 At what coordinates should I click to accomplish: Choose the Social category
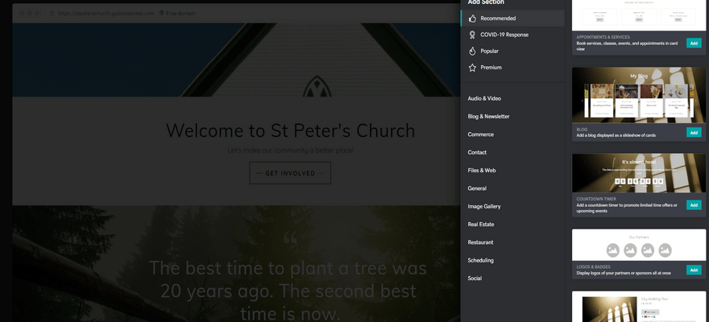(x=475, y=279)
